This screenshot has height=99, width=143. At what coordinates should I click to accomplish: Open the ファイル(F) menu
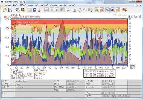coord(8,5)
